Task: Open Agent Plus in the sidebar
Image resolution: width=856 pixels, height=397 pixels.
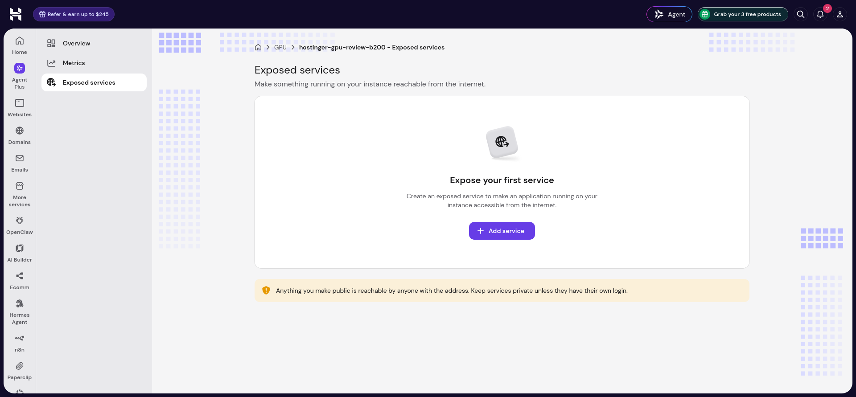Action: [20, 76]
